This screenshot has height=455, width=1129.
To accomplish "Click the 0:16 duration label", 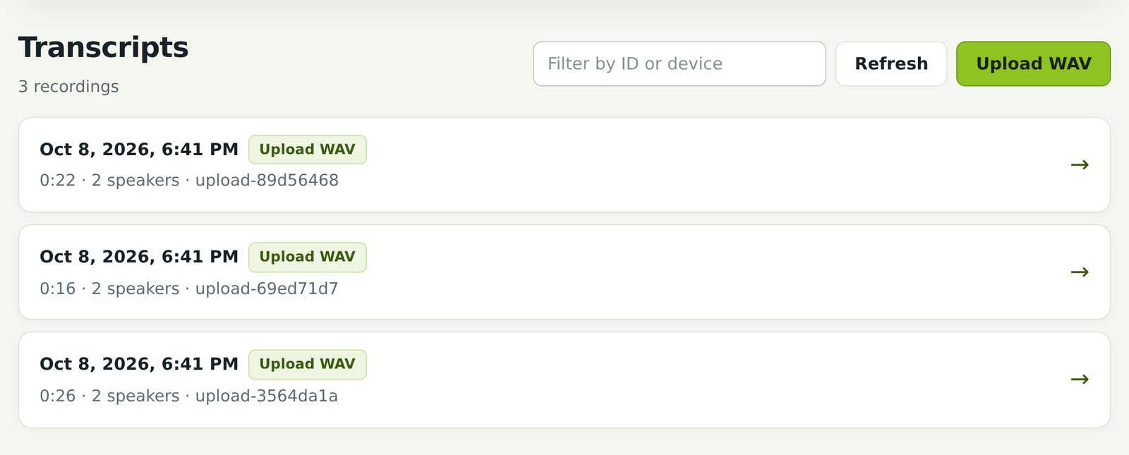I will [57, 289].
